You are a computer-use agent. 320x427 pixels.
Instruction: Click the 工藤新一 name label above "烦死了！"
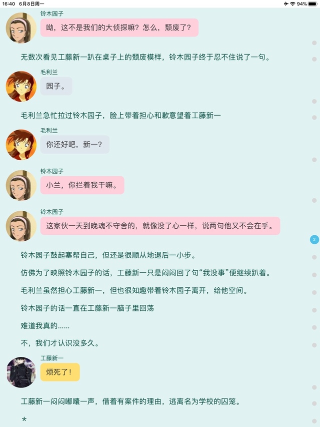coord(52,358)
